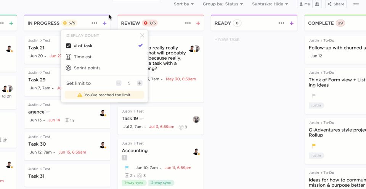
Task: Click the purple checkmark on # of task
Action: [x=140, y=45]
